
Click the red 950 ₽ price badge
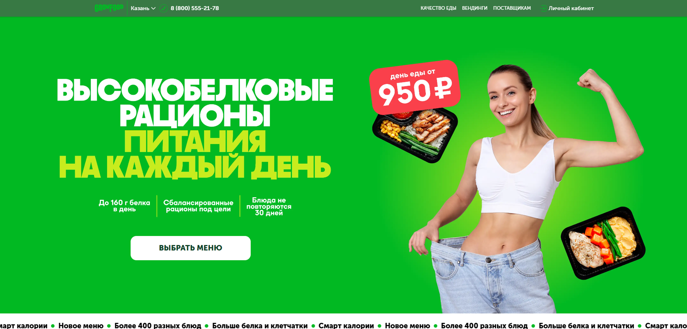point(415,87)
